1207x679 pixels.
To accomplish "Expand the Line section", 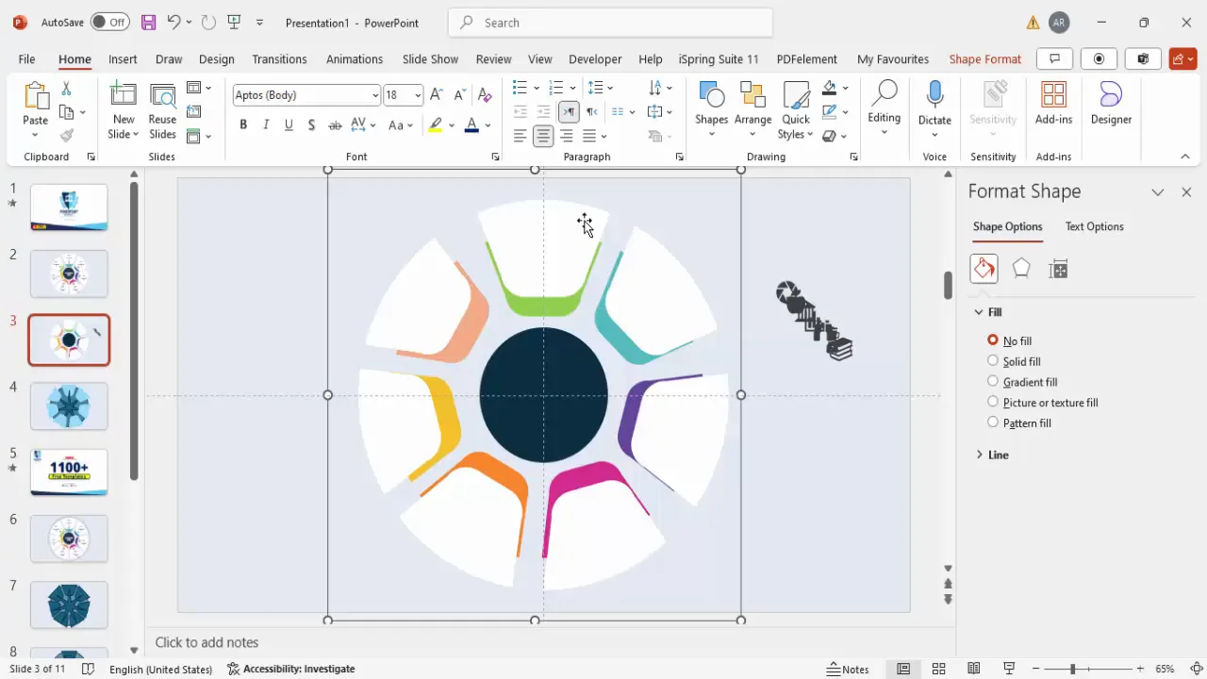I will [992, 455].
